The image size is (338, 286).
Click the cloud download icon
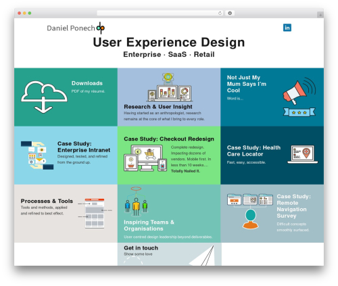coord(44,97)
